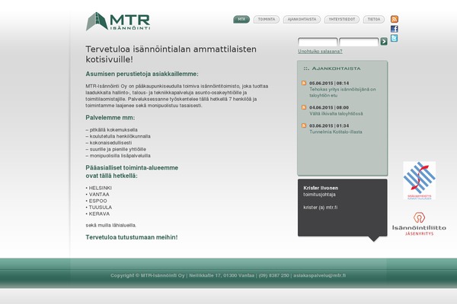457x304 pixels.
Task: Click the TUUSULA list entry
Action: [x=101, y=207]
